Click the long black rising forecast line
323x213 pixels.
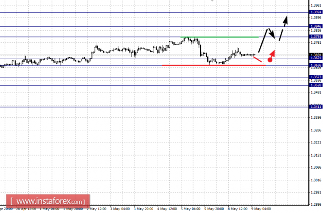point(263,40)
